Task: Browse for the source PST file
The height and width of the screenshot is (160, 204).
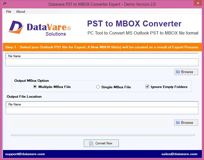Action: point(186,72)
